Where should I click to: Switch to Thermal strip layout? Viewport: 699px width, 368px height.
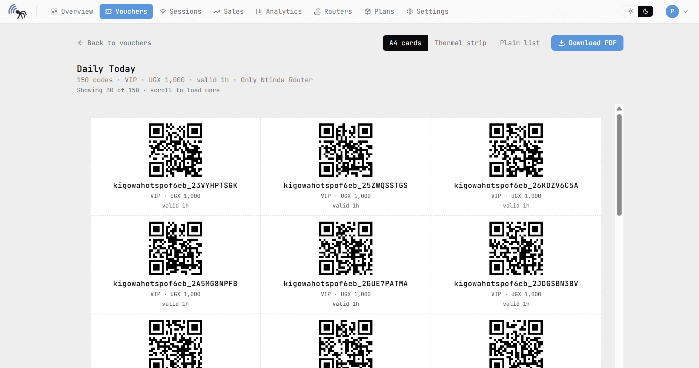461,43
